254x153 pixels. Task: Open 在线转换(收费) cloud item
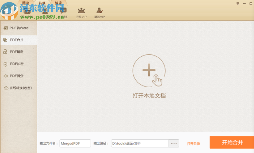click(x=19, y=88)
